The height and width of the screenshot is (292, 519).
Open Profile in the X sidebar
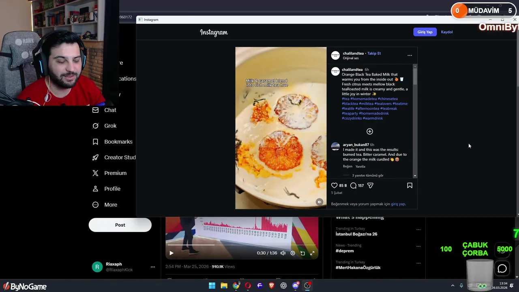pos(106,189)
